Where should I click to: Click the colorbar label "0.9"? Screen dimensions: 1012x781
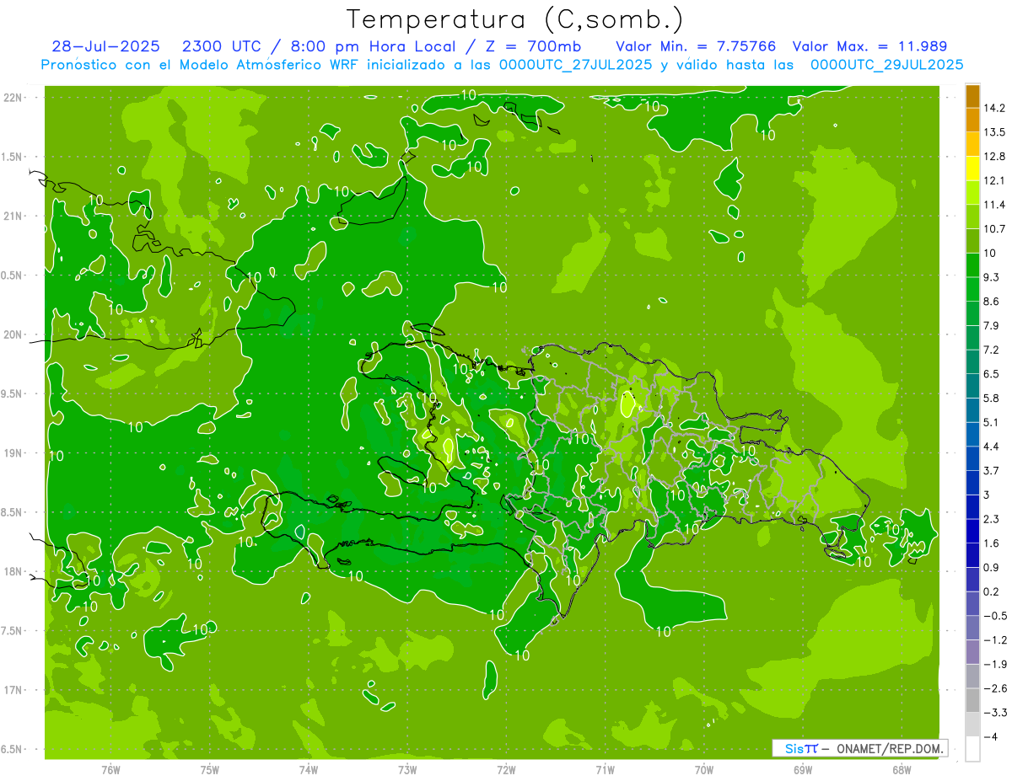[x=992, y=567]
